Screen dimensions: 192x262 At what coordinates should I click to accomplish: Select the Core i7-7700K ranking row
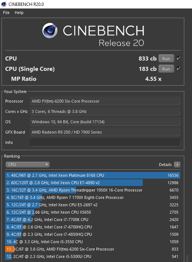(x=93, y=220)
